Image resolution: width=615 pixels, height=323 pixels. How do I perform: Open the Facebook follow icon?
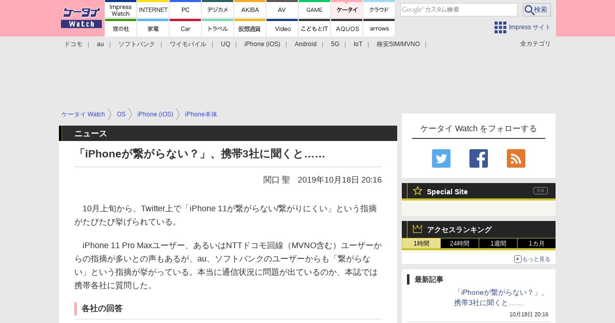(479, 158)
